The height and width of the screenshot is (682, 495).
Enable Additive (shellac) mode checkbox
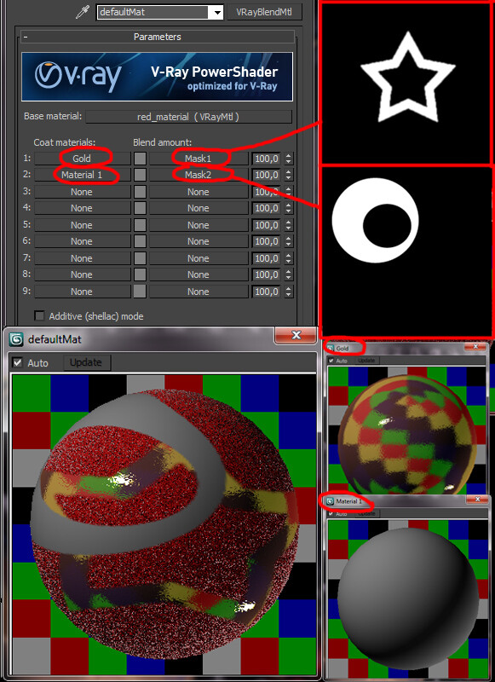click(39, 315)
